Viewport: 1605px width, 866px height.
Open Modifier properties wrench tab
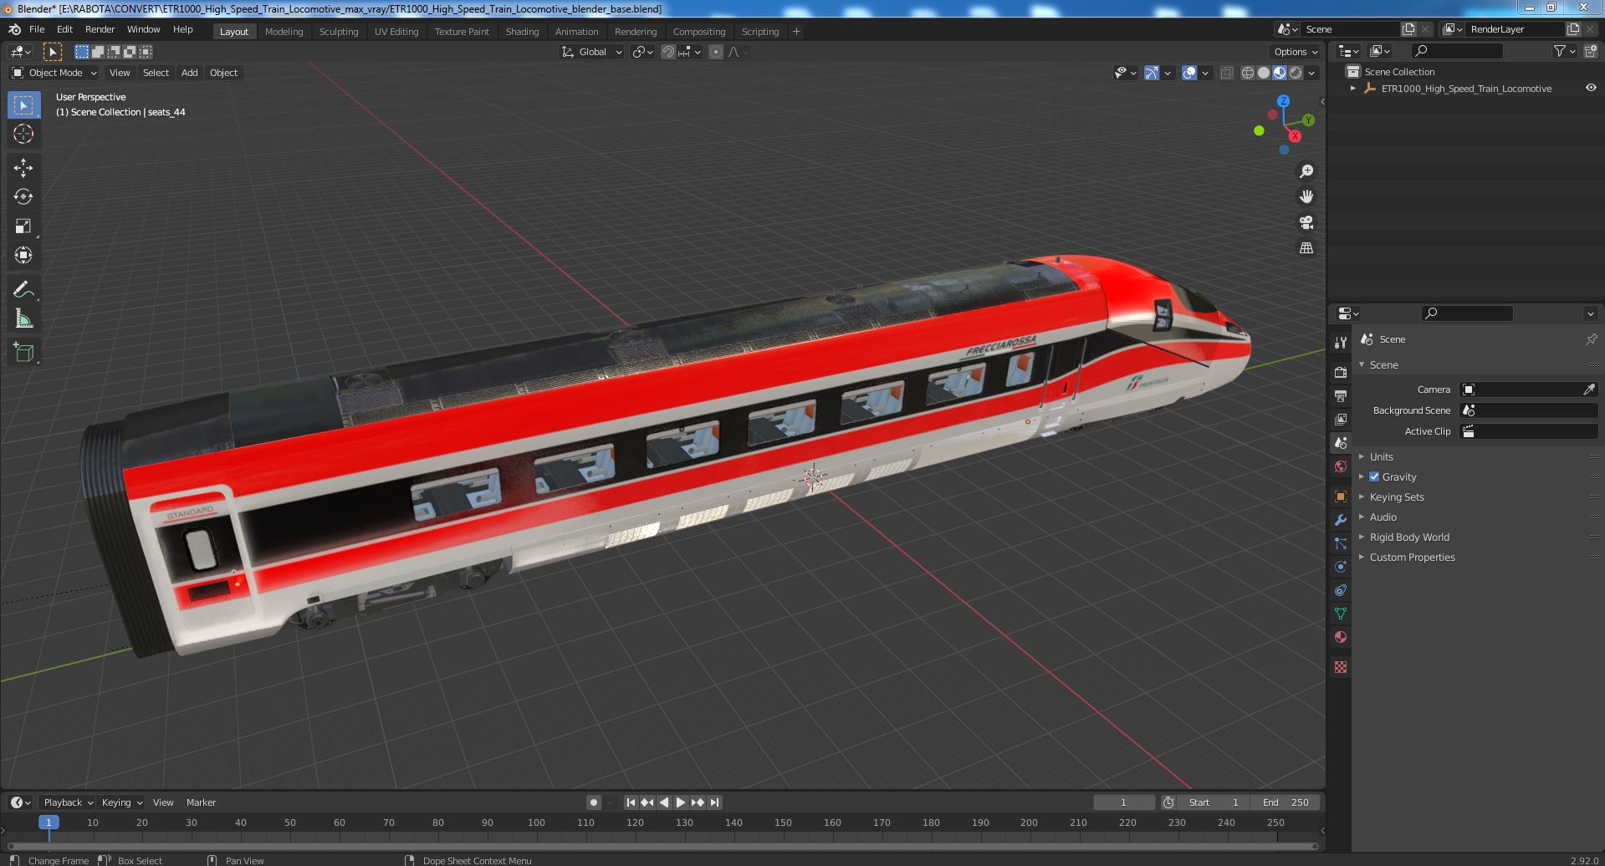(1341, 520)
